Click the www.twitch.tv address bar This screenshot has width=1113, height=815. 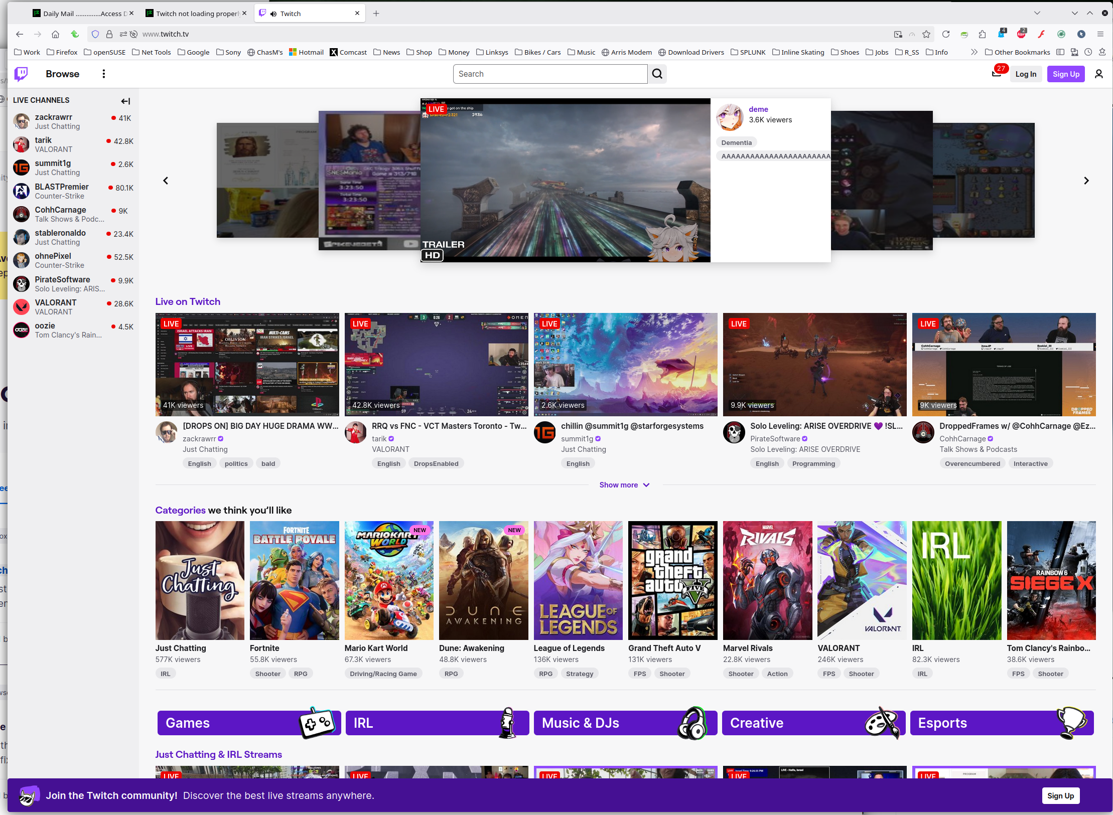click(512, 34)
